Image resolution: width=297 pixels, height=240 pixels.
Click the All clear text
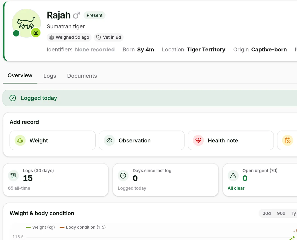[x=236, y=188]
